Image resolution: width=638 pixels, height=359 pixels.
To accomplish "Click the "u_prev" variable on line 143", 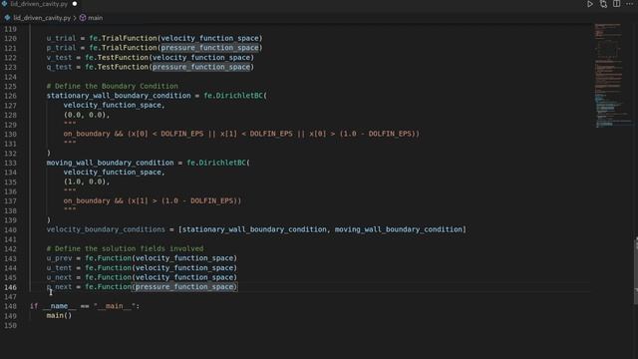I will pos(59,258).
